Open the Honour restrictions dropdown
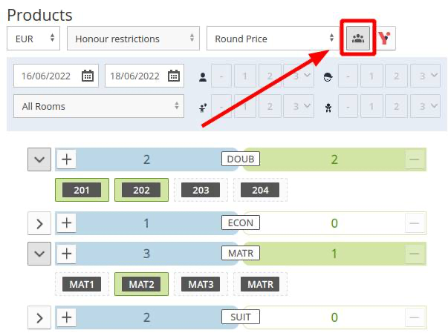Image resolution: width=448 pixels, height=336 pixels. click(133, 39)
